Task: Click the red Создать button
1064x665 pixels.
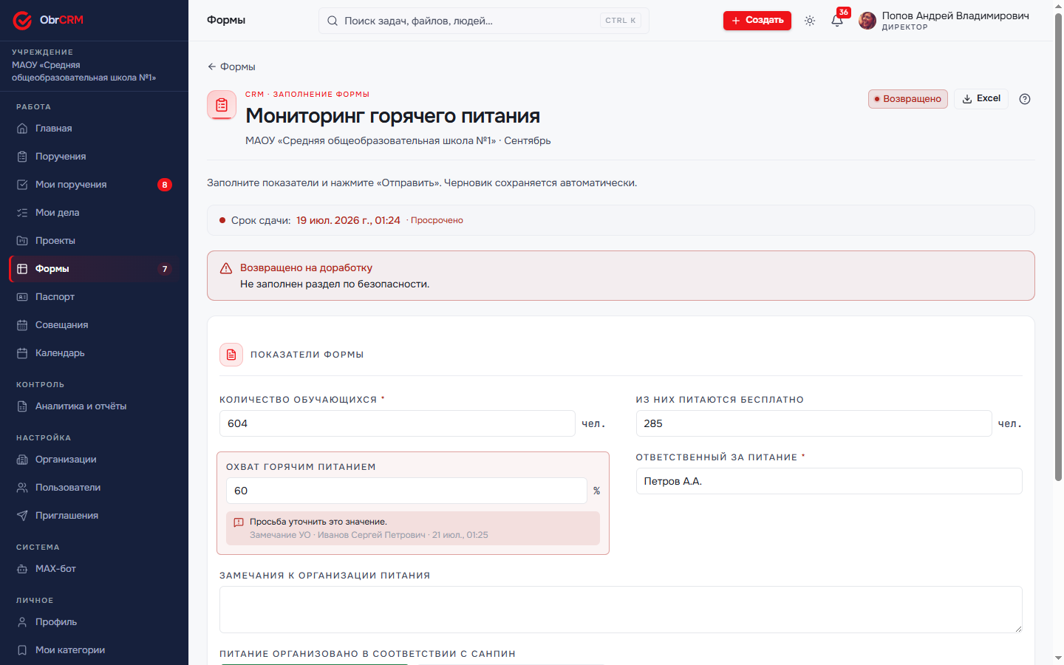Action: pyautogui.click(x=757, y=21)
